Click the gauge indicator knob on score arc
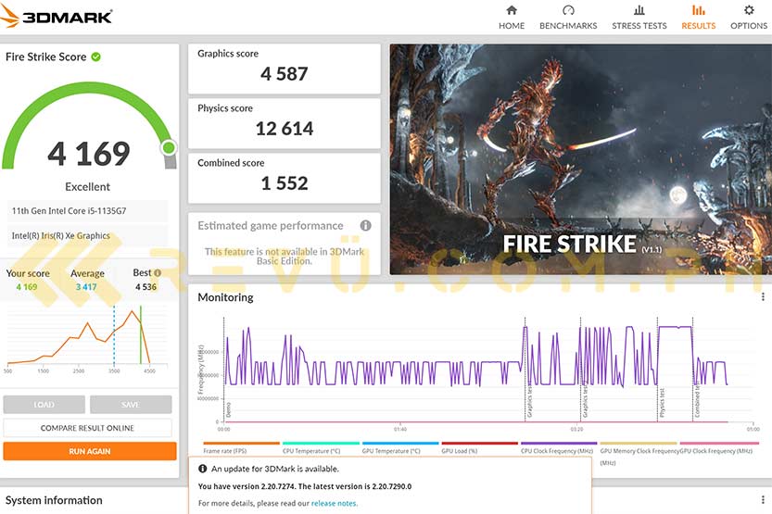This screenshot has height=514, width=772. point(169,147)
